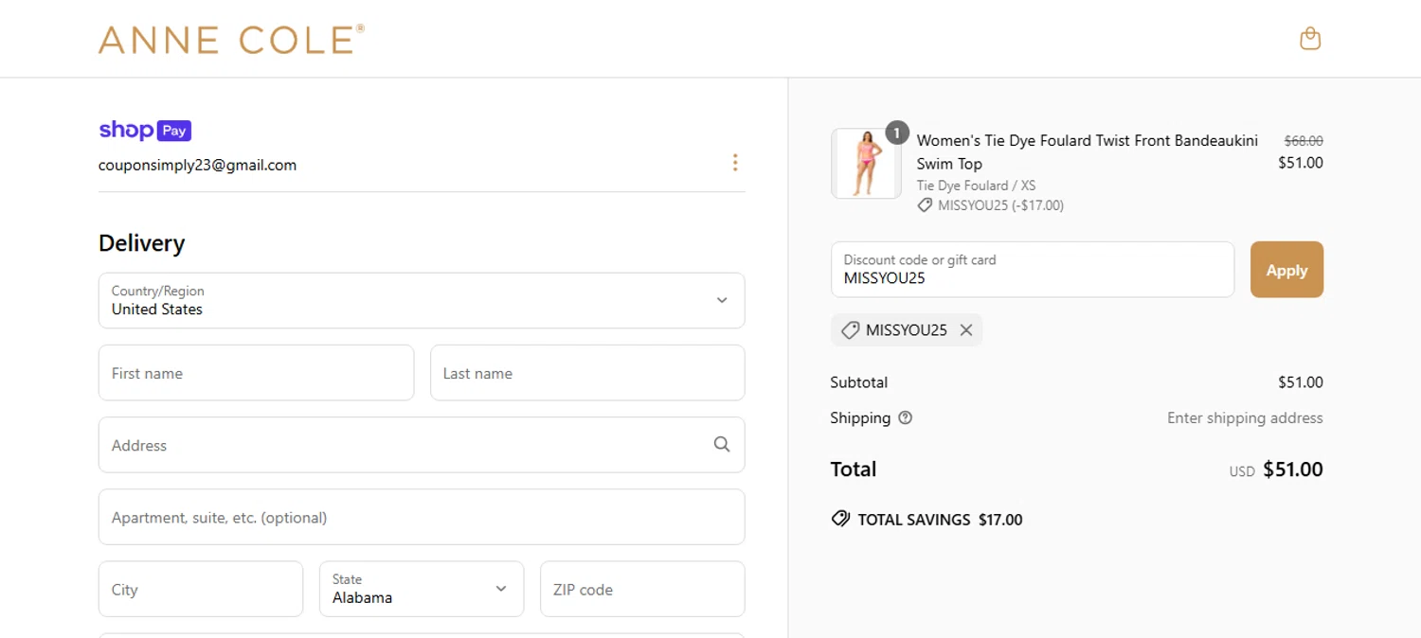Viewport: 1421px width, 638px height.
Task: Click the Discount code or gift card field
Action: tap(1033, 270)
